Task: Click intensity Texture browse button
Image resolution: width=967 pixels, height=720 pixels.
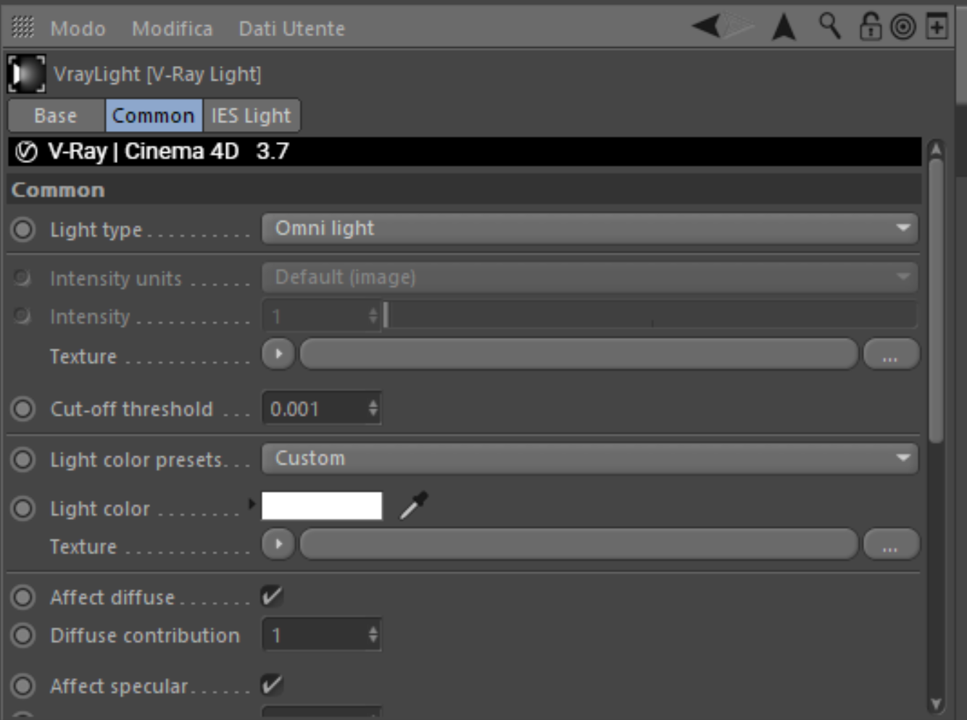Action: point(891,354)
